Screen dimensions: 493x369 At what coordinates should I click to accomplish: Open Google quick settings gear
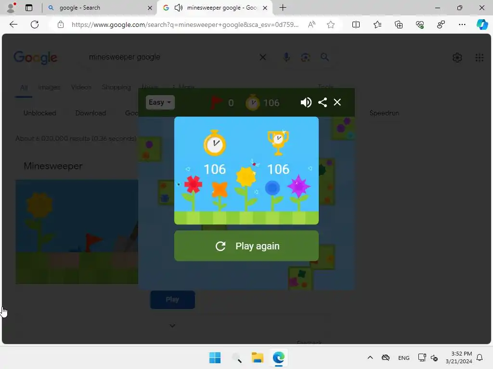coord(457,58)
